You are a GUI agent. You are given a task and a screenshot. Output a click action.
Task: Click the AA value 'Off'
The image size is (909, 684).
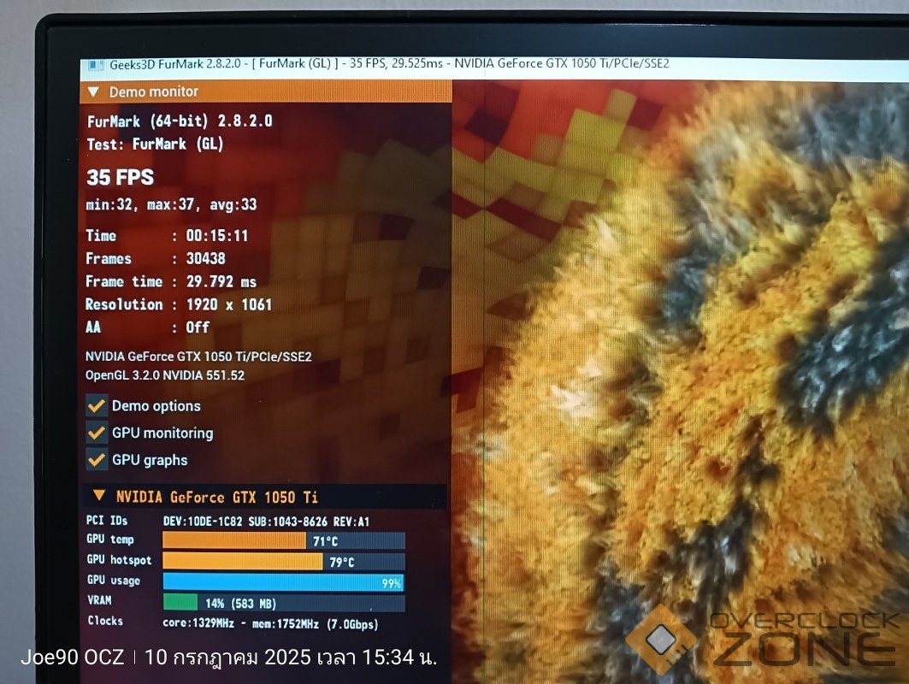point(198,327)
